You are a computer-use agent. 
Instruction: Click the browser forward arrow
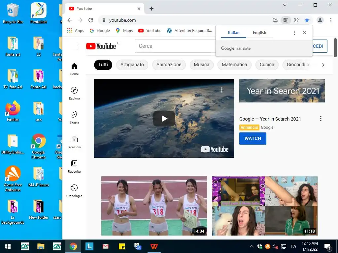click(x=80, y=20)
